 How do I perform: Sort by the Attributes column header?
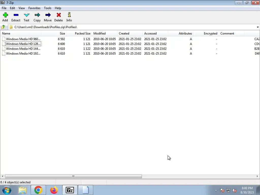point(181,34)
